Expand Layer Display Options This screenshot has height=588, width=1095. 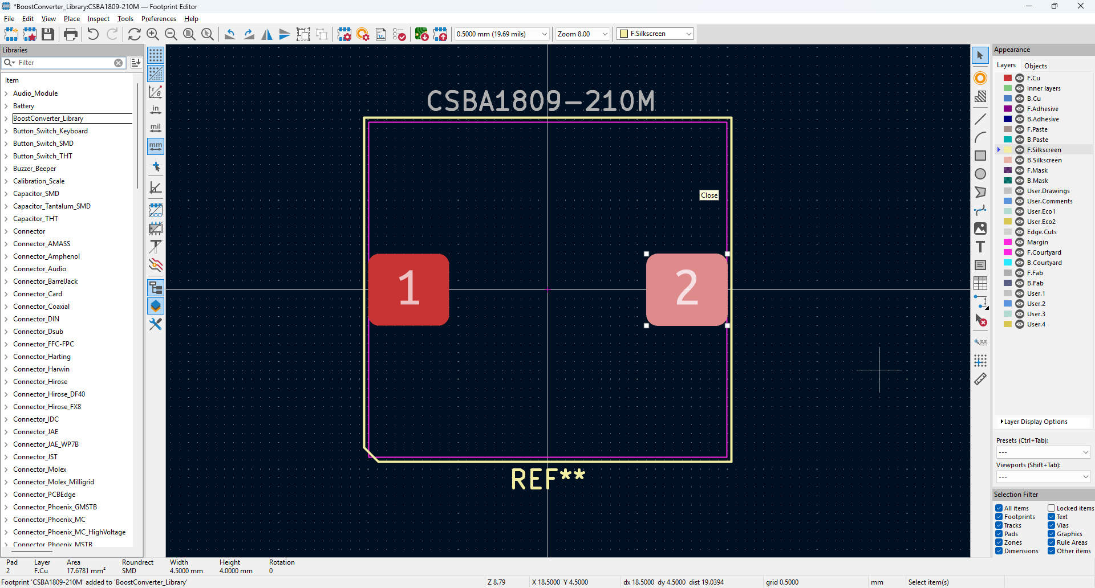tap(1035, 422)
